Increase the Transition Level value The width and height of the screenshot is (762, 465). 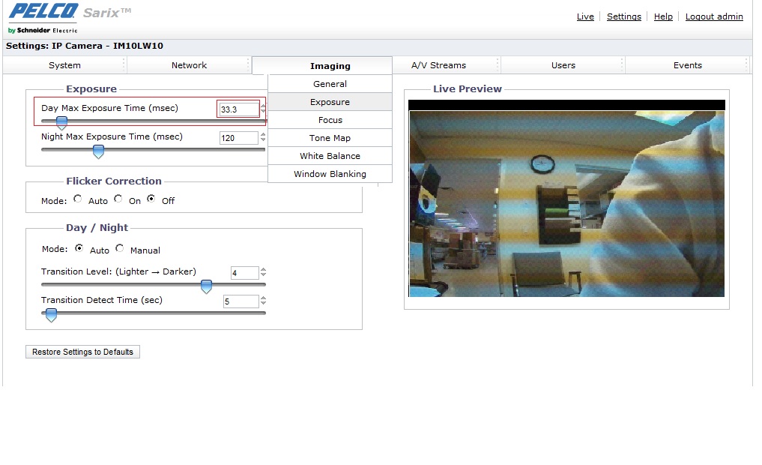point(262,269)
